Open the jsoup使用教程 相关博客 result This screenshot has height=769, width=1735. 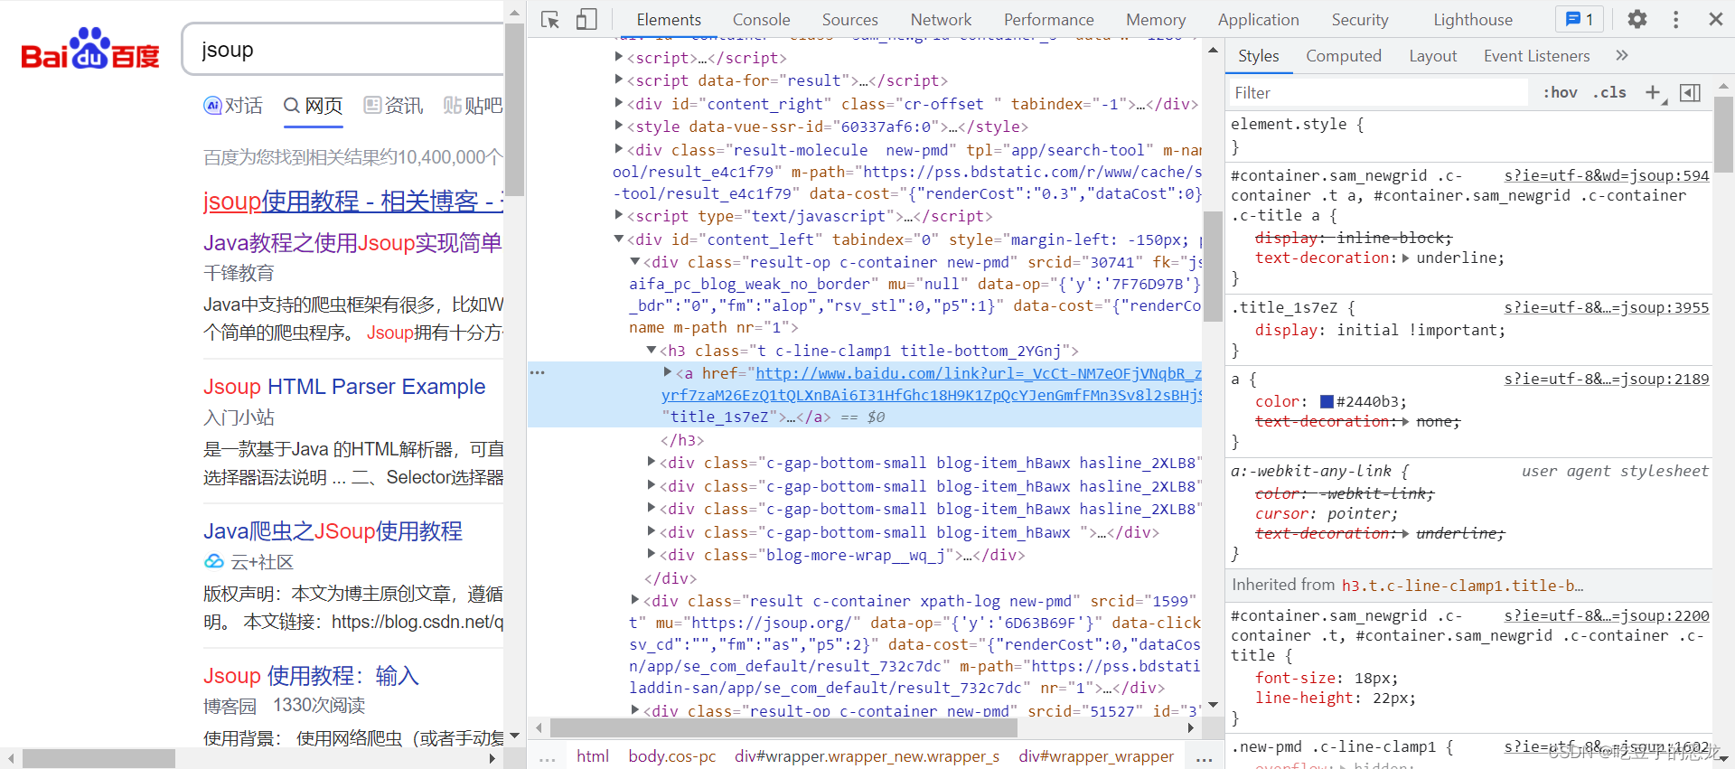coord(352,201)
